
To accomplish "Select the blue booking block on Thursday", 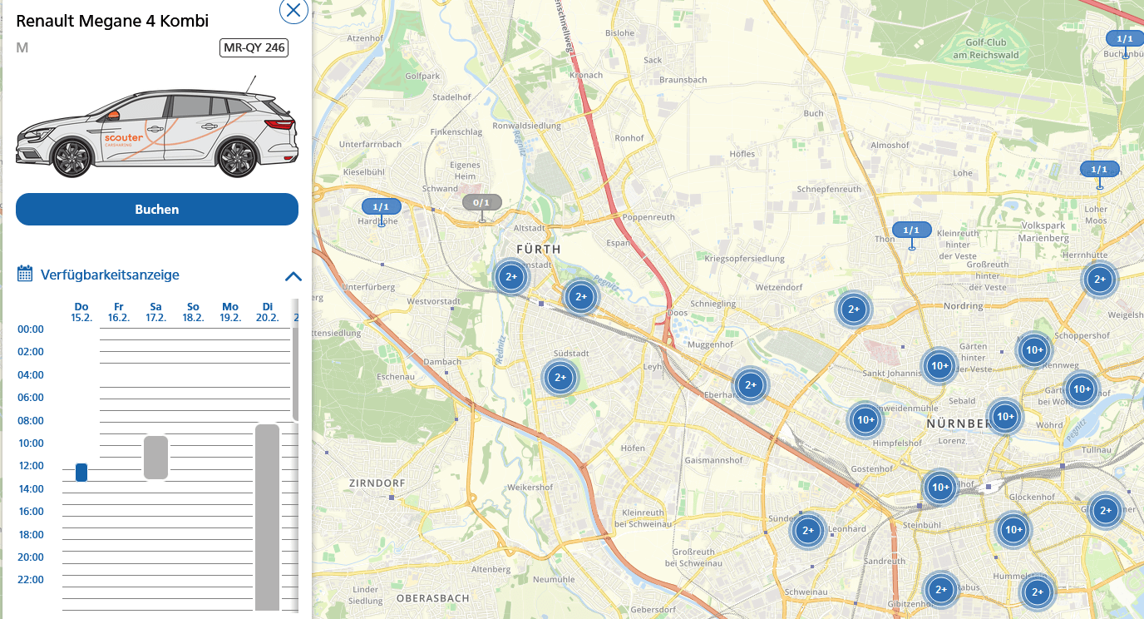I will (81, 473).
